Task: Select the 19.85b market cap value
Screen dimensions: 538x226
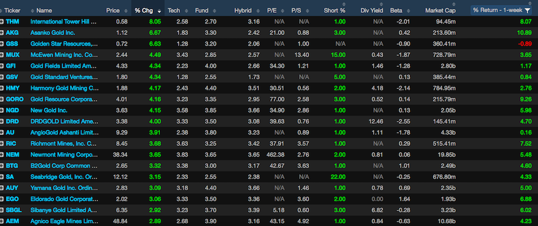Action: 447,154
